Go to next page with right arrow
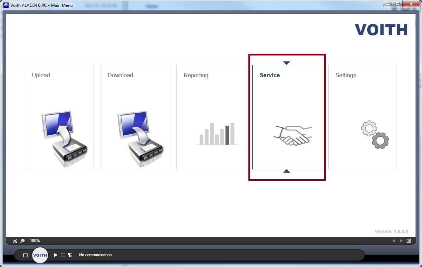 click(401, 241)
